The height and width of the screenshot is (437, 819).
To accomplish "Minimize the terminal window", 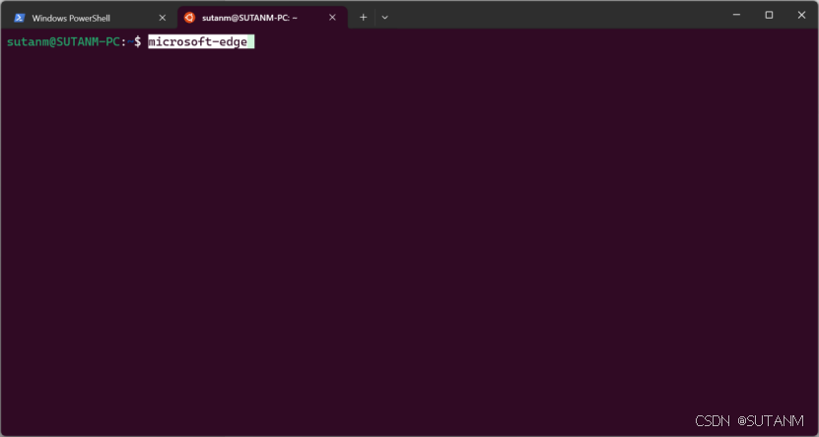I will pos(736,15).
